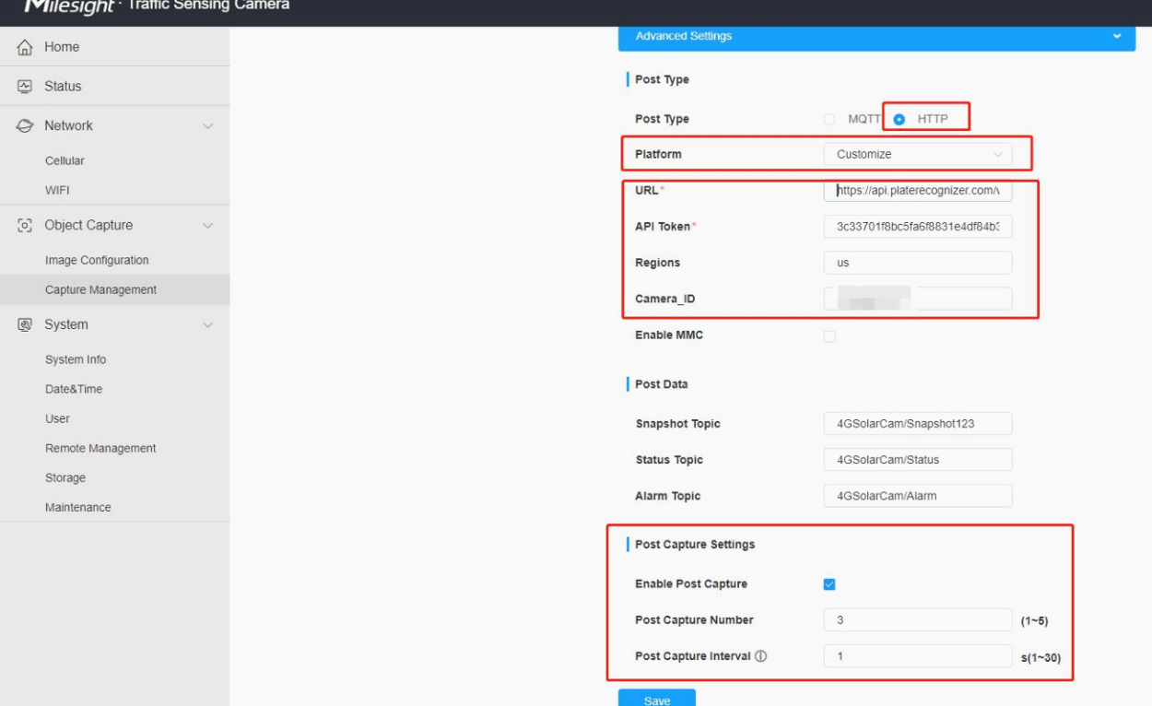1152x706 pixels.
Task: Click the Network globe icon
Action: point(26,126)
